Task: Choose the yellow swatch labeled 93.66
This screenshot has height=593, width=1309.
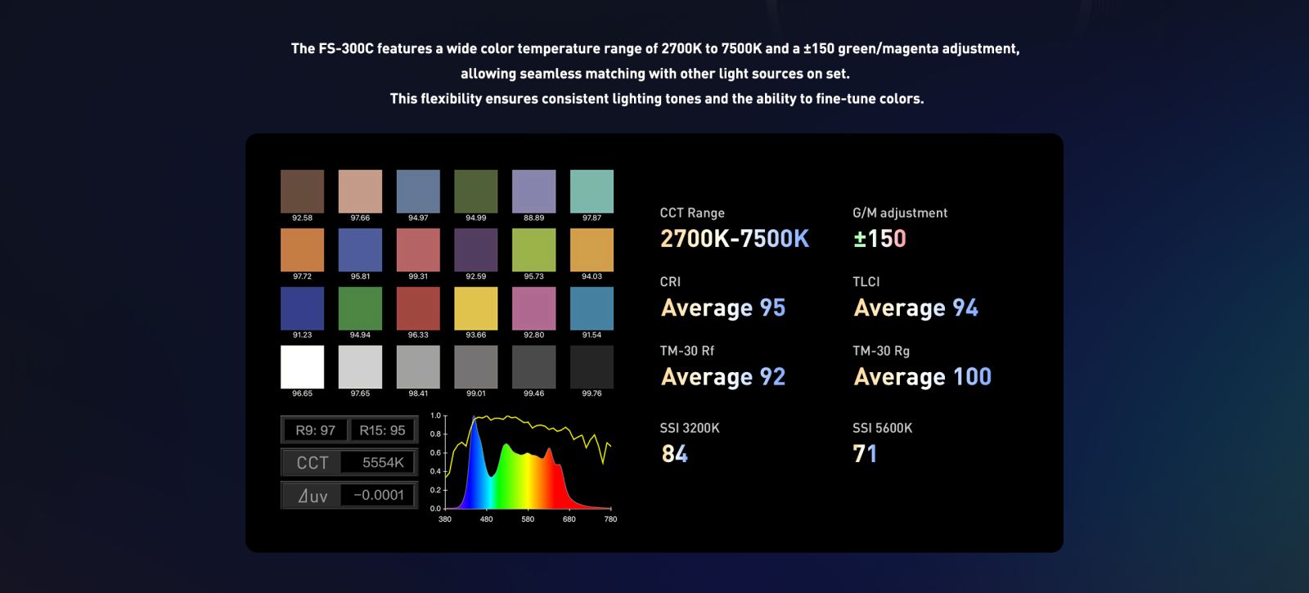Action: [x=476, y=308]
